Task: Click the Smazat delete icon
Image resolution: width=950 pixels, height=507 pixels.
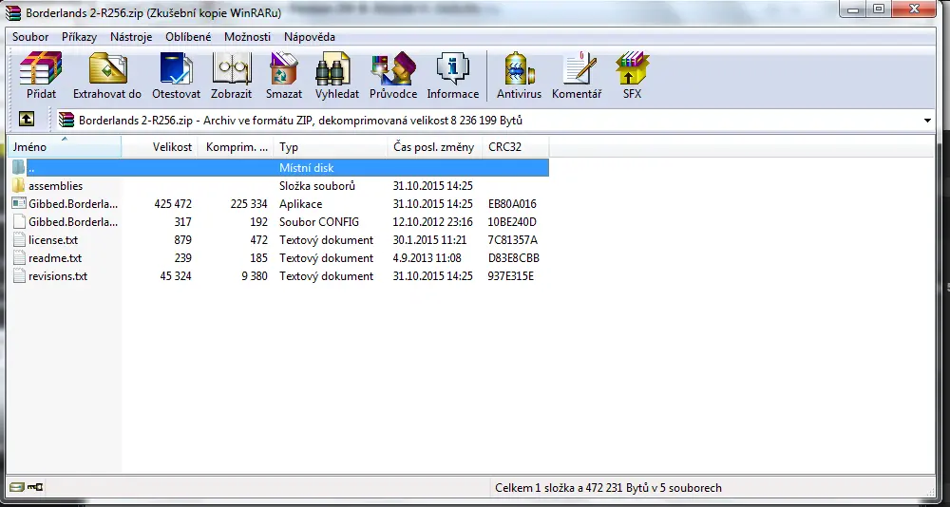Action: 284,75
